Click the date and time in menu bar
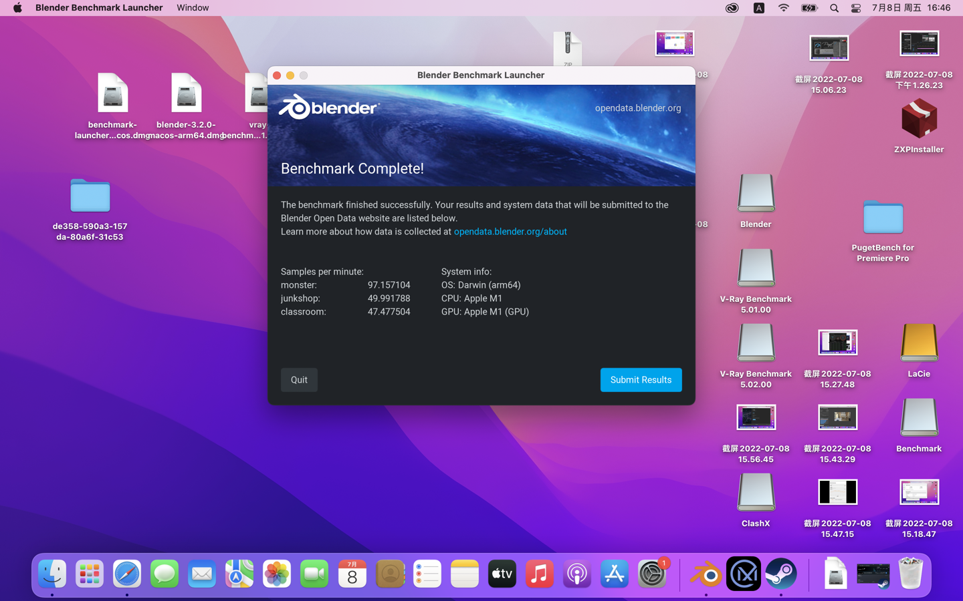 point(911,7)
